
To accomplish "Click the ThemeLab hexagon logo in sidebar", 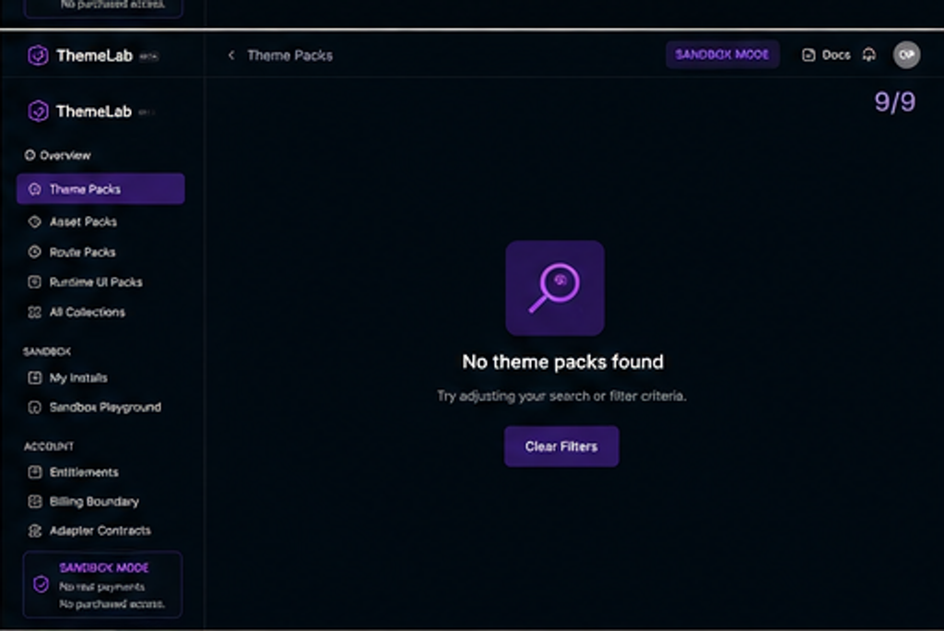I will click(38, 112).
